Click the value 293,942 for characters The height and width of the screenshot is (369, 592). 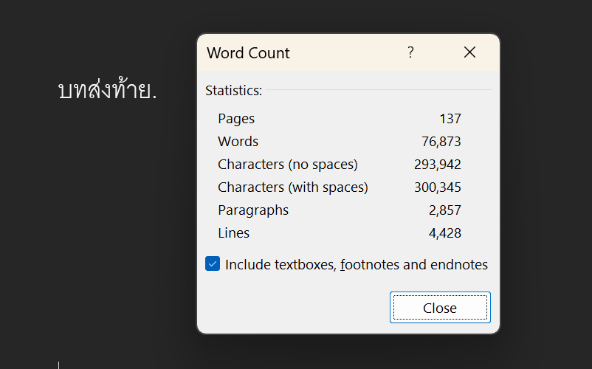tap(438, 165)
